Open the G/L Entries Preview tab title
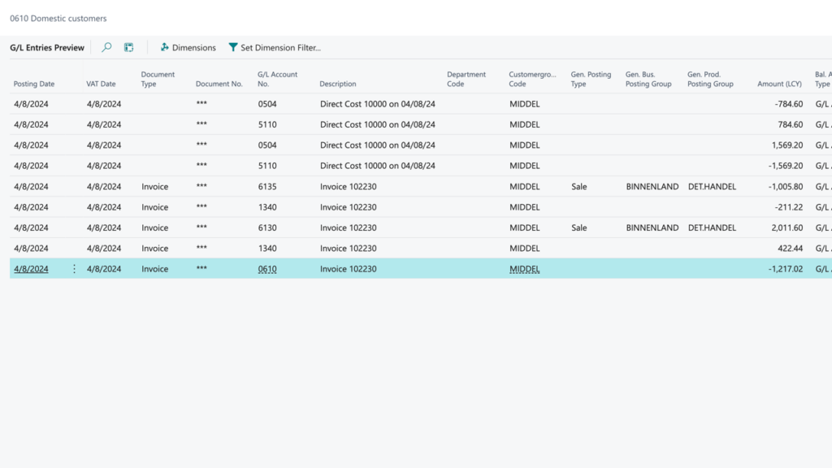 coord(47,48)
